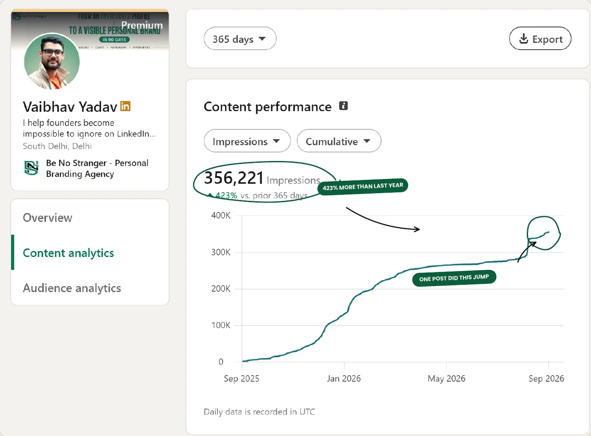Export the analytics data
Screen dimensions: 591x436
click(x=540, y=39)
